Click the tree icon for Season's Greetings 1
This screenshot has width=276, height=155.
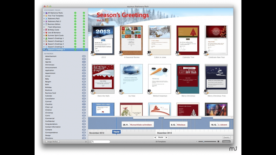coord(46,38)
